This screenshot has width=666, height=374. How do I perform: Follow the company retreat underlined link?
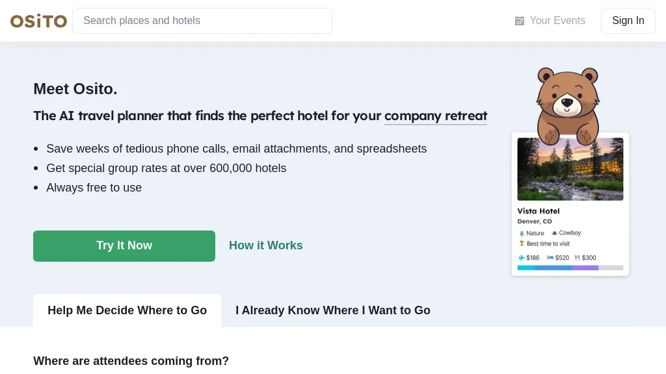[436, 116]
